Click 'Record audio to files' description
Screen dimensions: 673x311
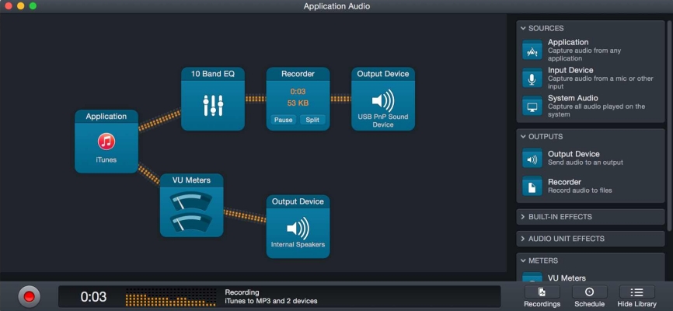point(580,190)
